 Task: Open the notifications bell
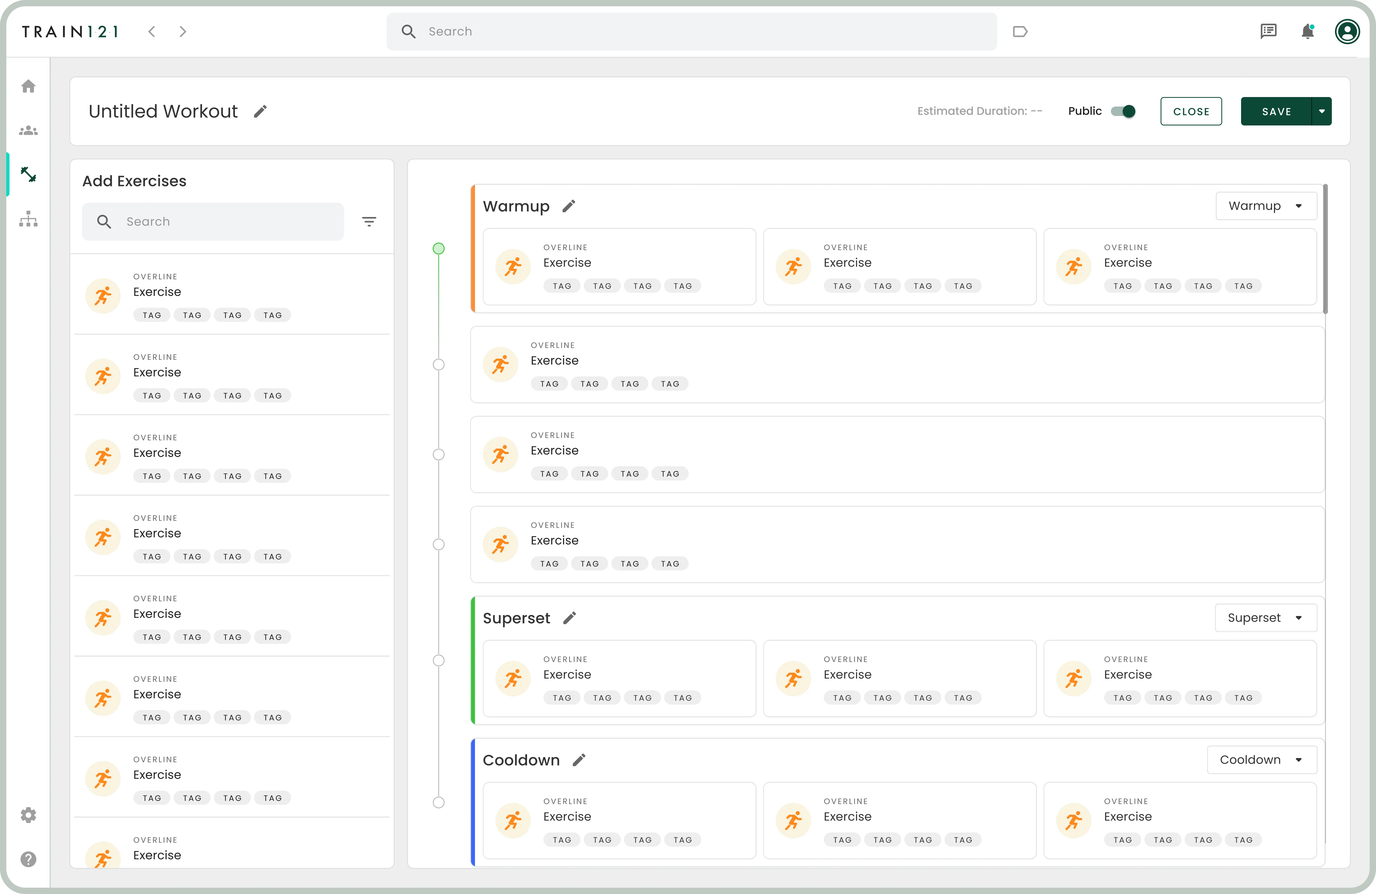click(x=1307, y=31)
